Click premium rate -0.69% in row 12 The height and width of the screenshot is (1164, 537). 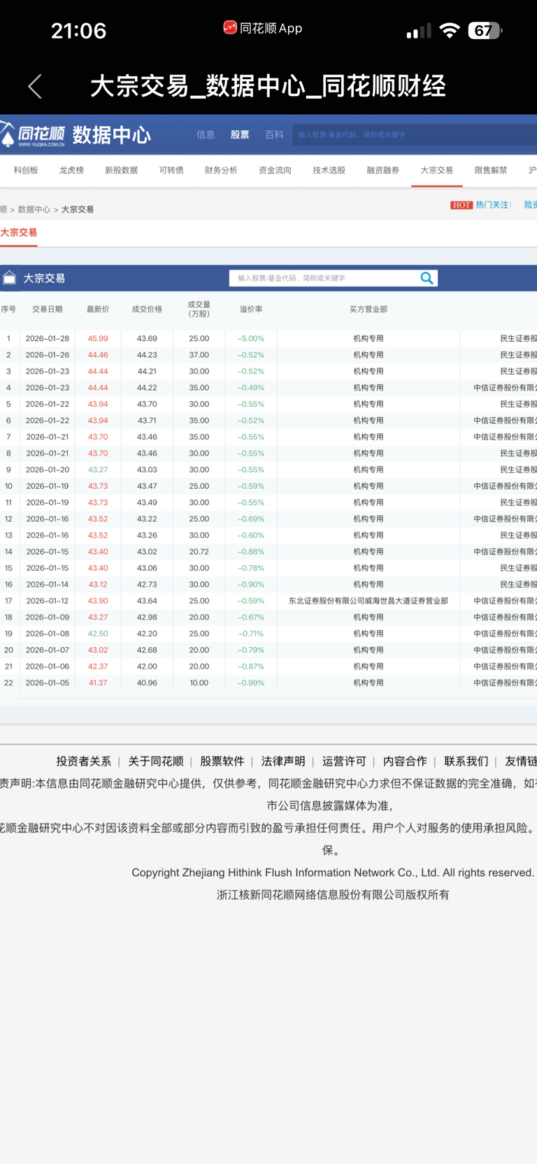[x=251, y=519]
